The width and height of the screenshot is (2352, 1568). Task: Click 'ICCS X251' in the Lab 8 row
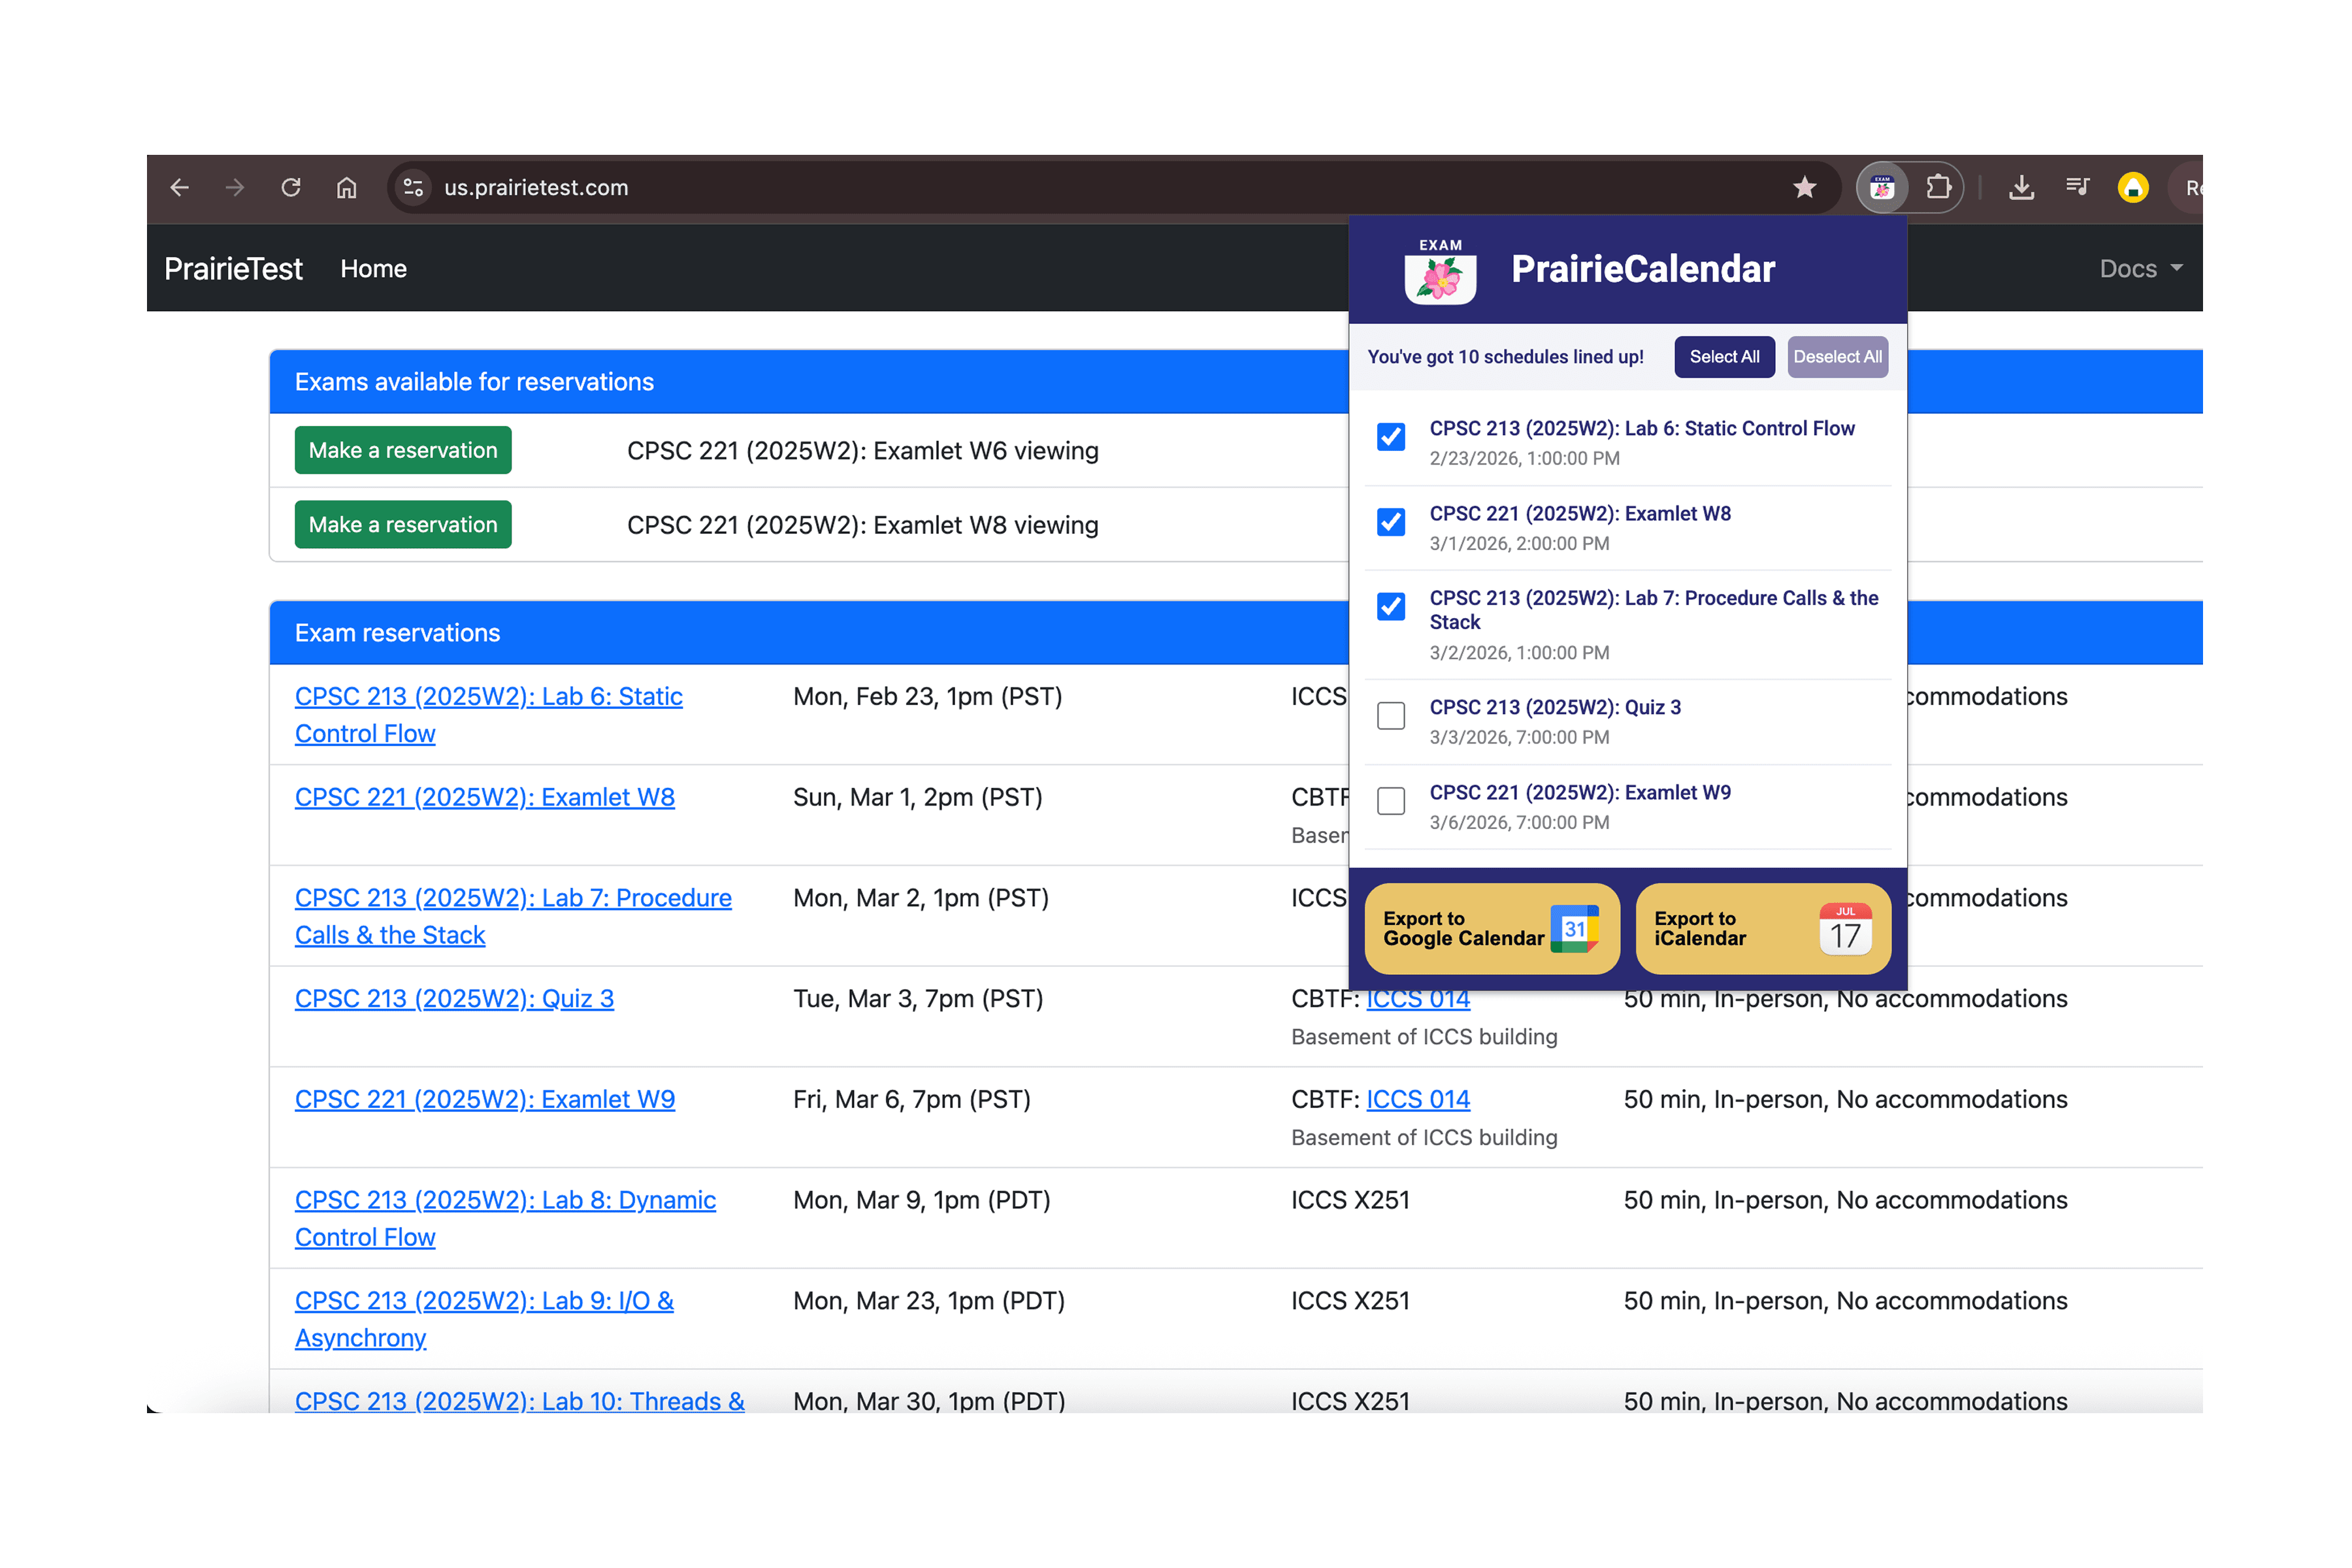1350,1200
